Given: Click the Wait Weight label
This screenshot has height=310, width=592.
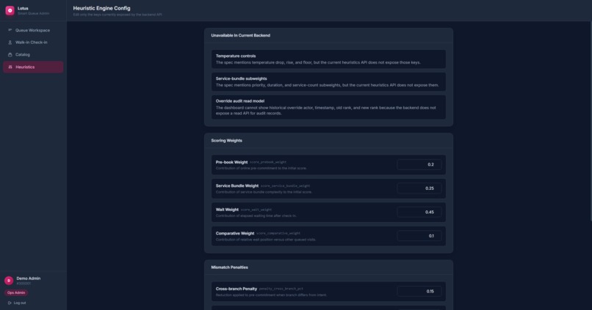Looking at the screenshot, I should 227,210.
